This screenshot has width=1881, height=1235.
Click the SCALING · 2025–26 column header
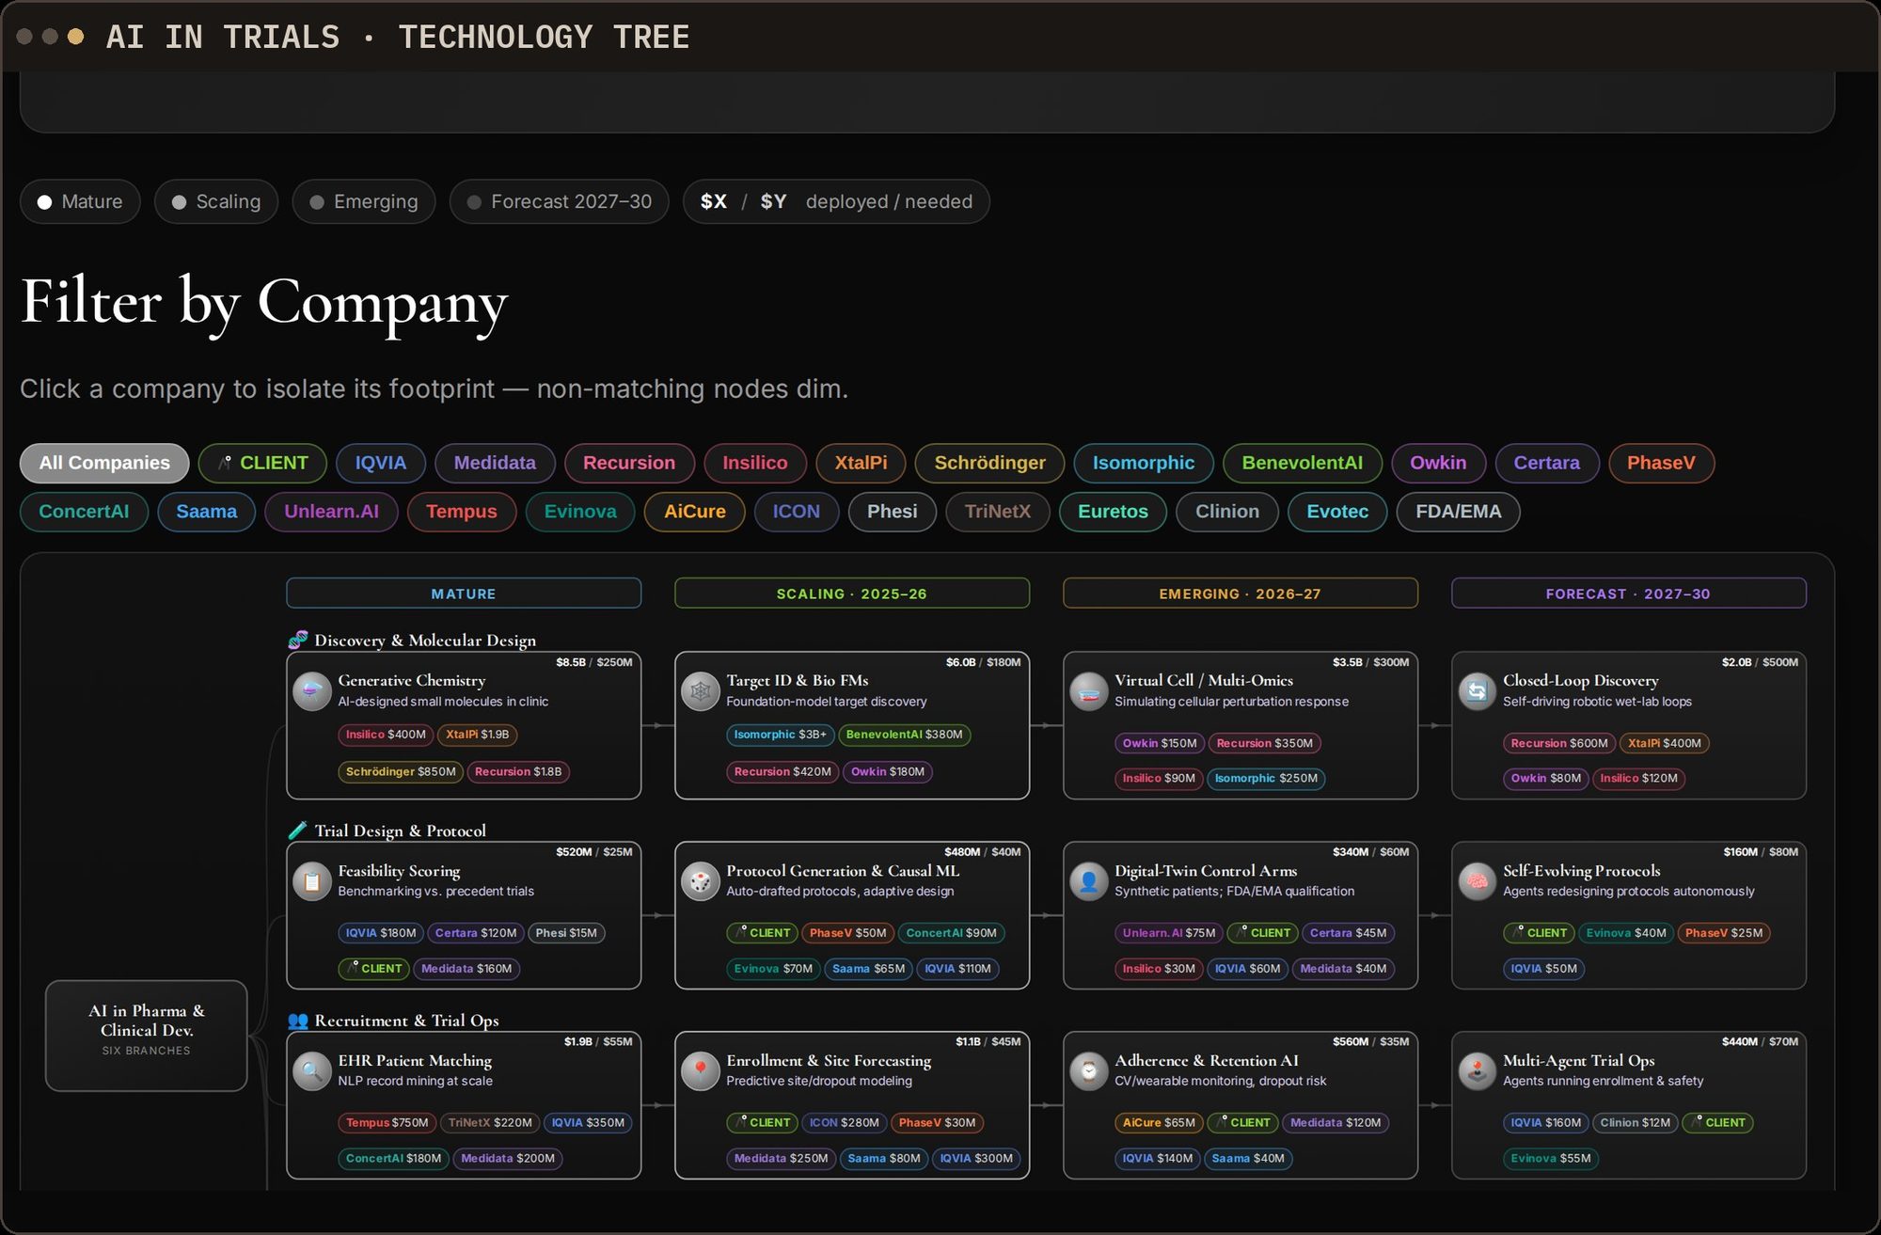tap(852, 594)
